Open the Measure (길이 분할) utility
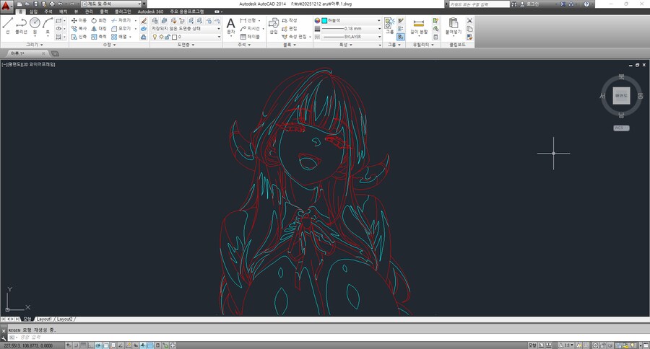This screenshot has width=650, height=349. (x=419, y=26)
